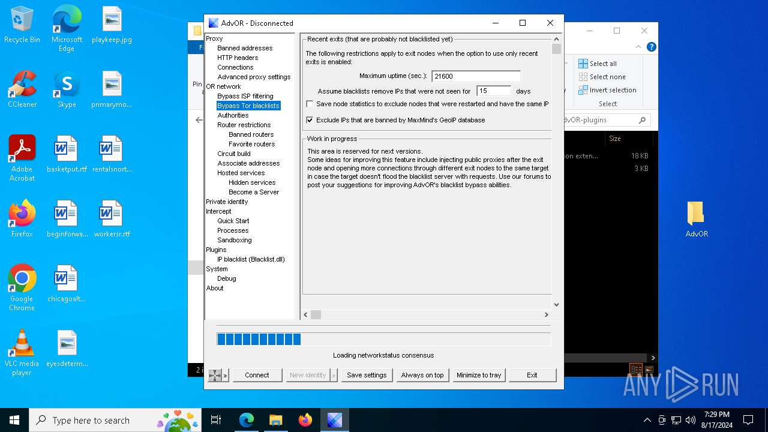768x432 pixels.
Task: Select OR network in settings tree
Action: click(x=223, y=86)
